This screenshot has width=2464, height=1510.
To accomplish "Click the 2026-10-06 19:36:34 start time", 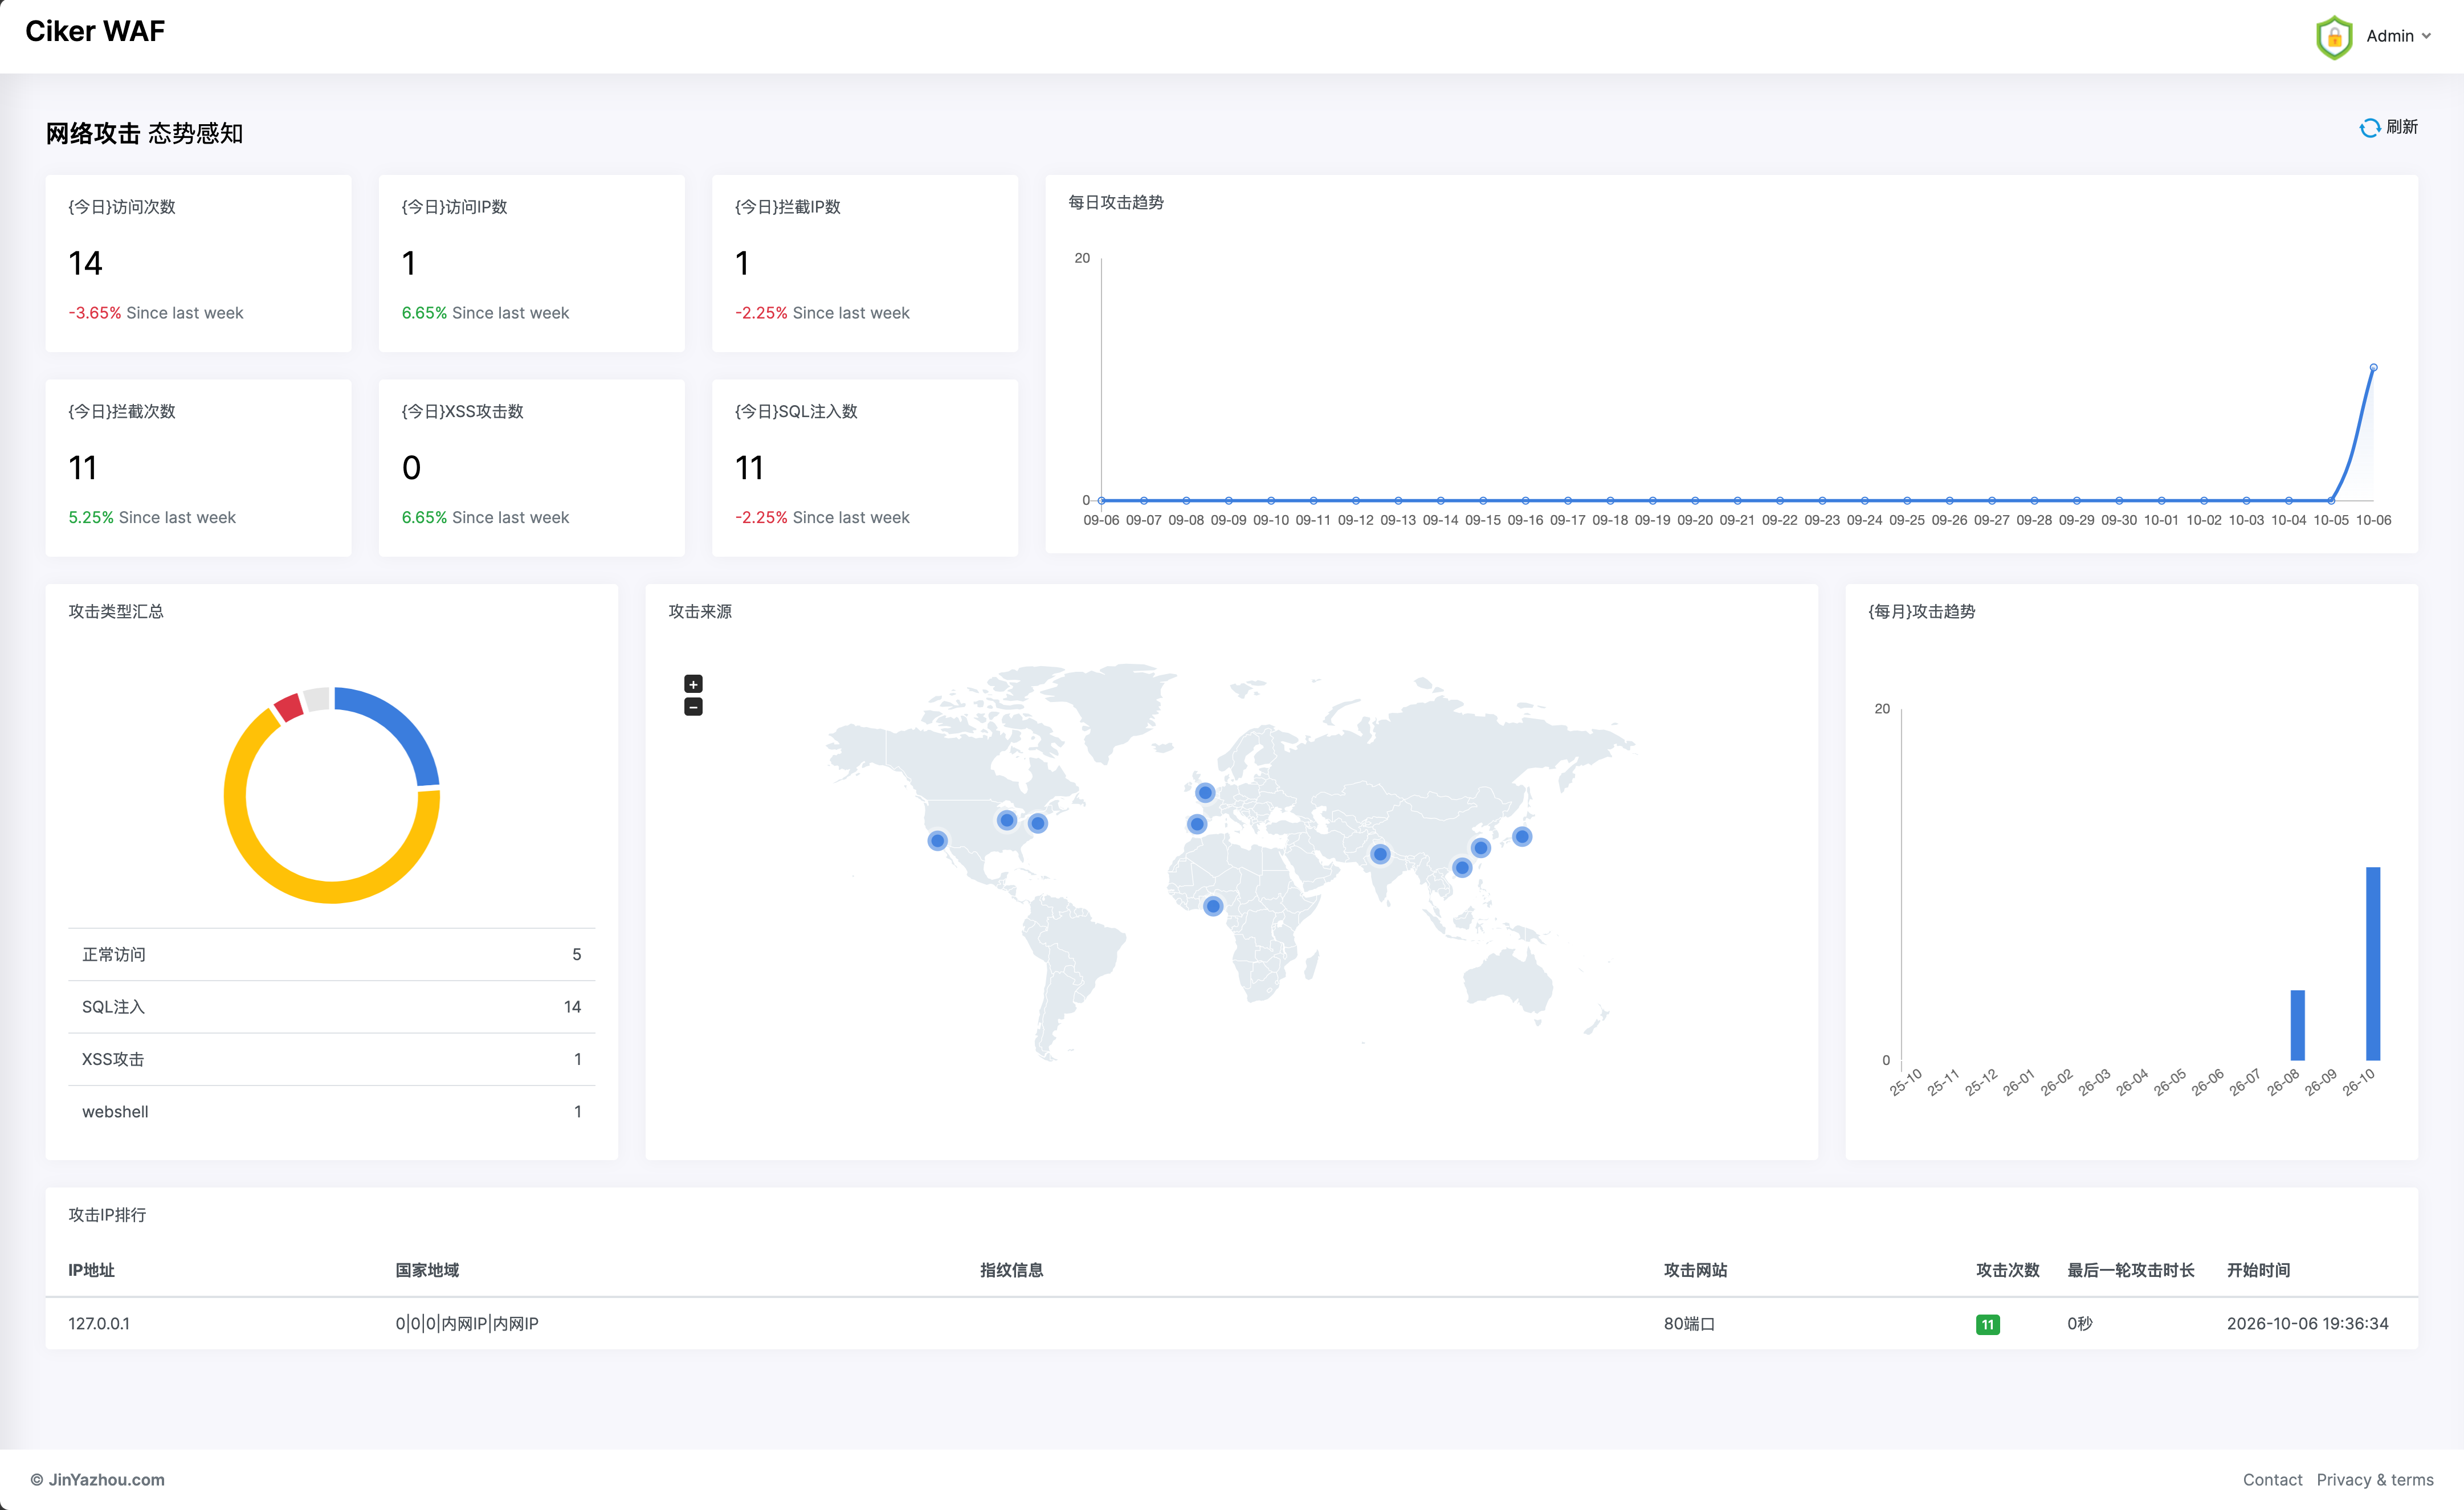I will click(x=2307, y=1324).
